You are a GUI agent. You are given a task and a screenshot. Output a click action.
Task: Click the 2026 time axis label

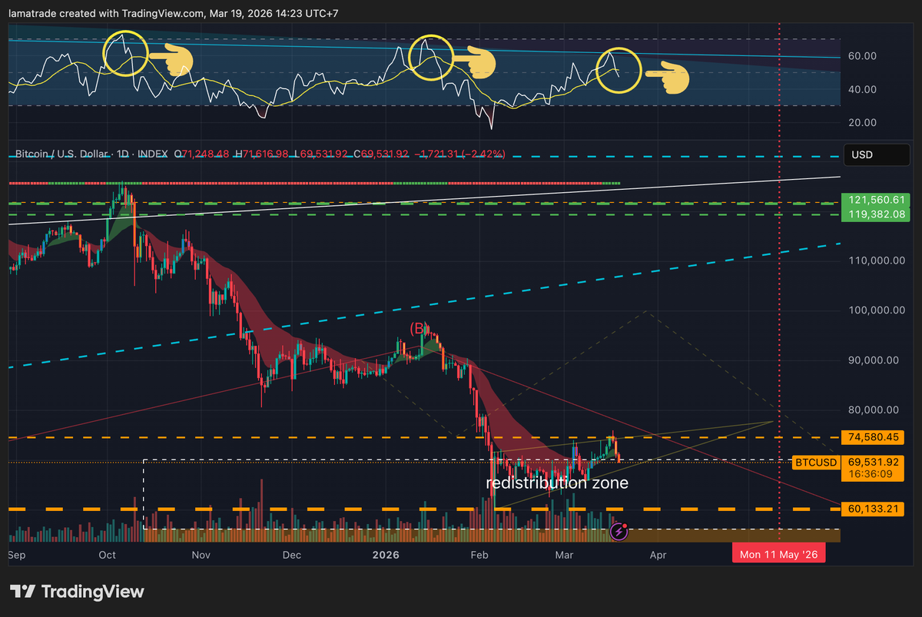click(384, 555)
